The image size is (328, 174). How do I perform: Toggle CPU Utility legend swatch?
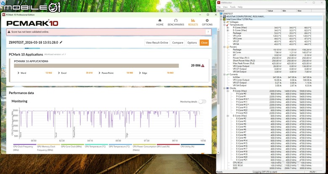[193, 144]
